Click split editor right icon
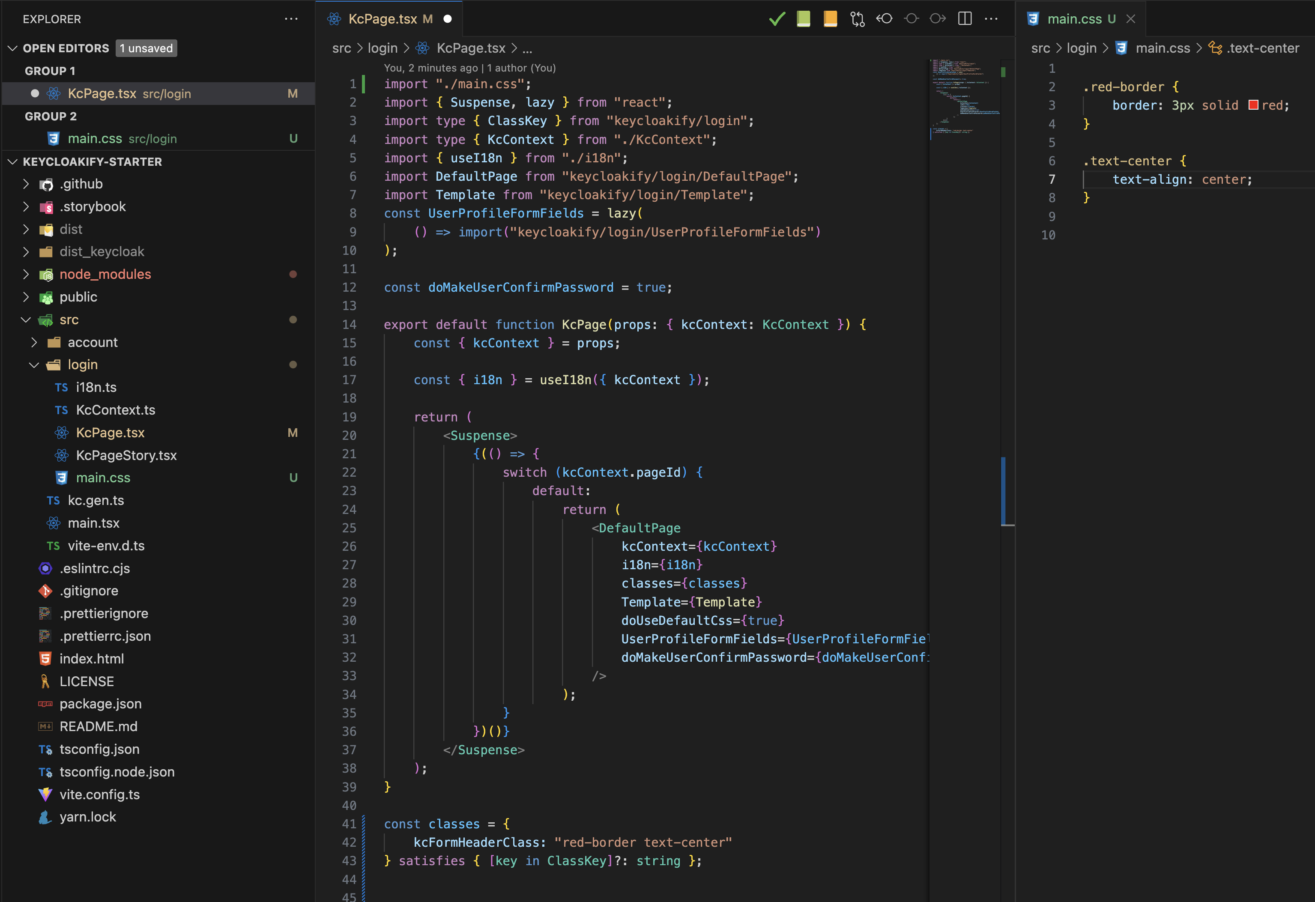The image size is (1315, 902). pos(965,19)
